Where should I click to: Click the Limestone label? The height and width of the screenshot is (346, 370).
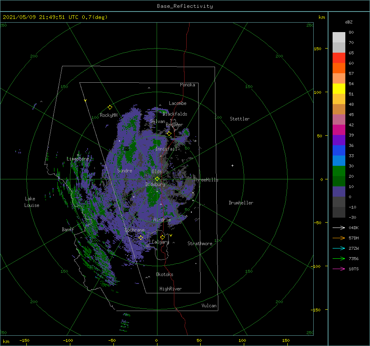pyautogui.click(x=78, y=159)
